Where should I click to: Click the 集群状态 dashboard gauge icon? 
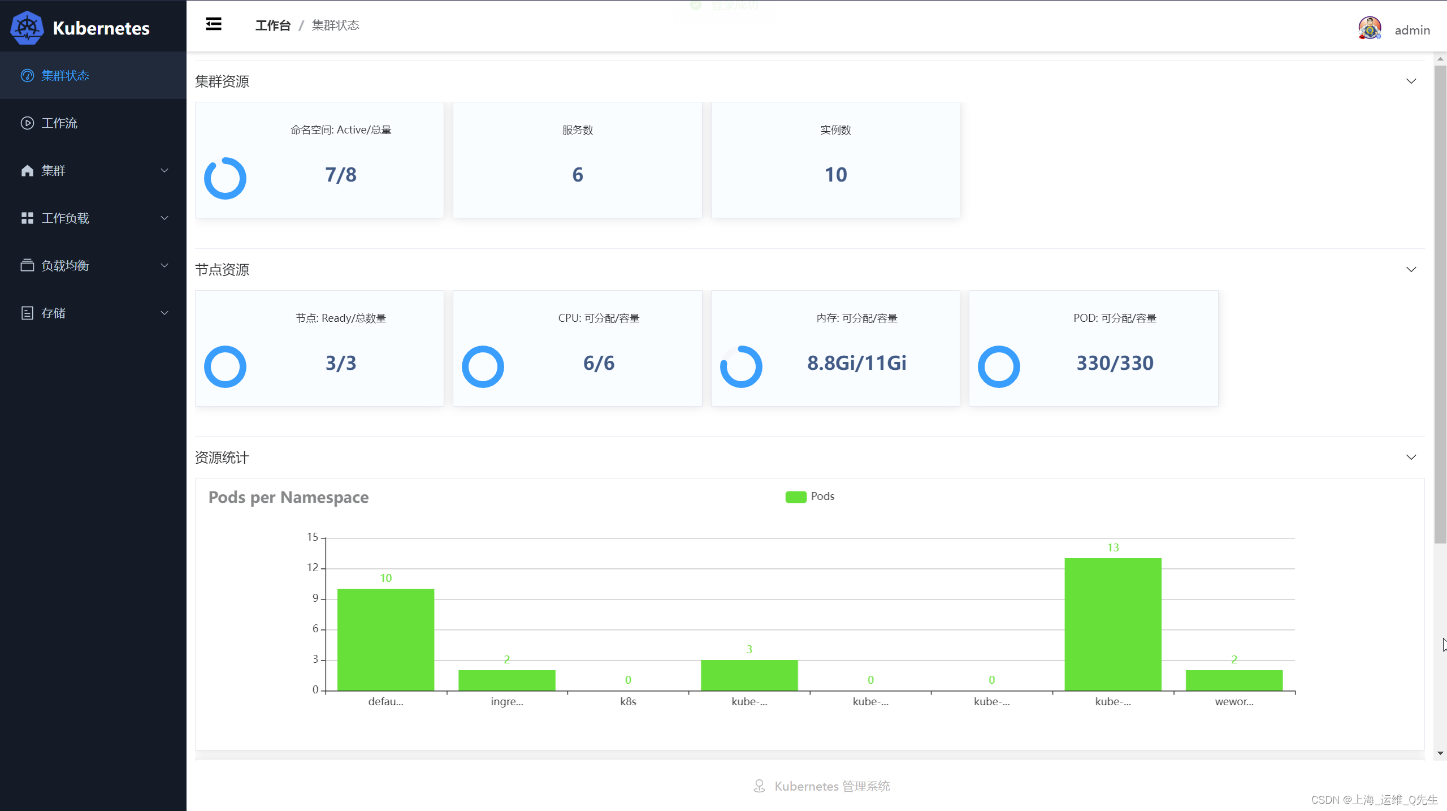(x=27, y=76)
